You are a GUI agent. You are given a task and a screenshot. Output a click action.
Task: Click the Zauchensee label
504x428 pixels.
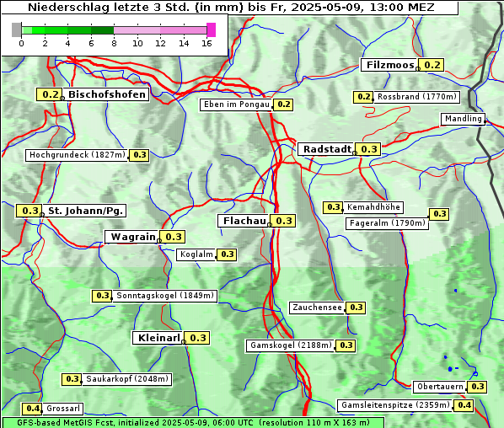(x=317, y=308)
